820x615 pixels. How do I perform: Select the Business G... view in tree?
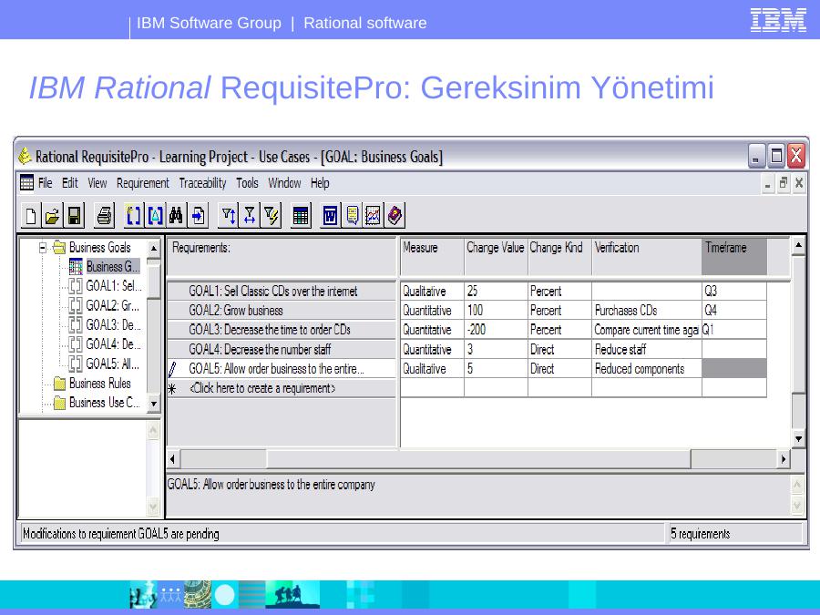point(105,267)
